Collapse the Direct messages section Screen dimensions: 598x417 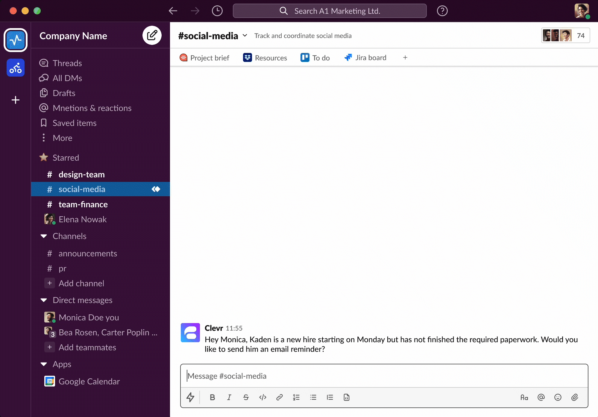coord(44,300)
